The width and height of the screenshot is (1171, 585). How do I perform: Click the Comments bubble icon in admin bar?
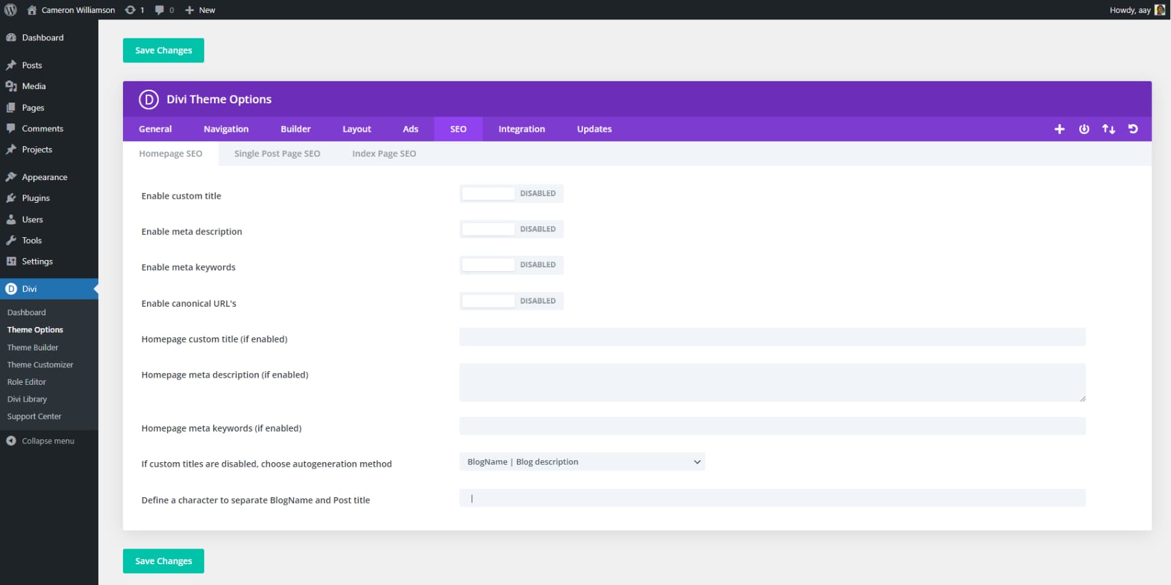pyautogui.click(x=159, y=10)
